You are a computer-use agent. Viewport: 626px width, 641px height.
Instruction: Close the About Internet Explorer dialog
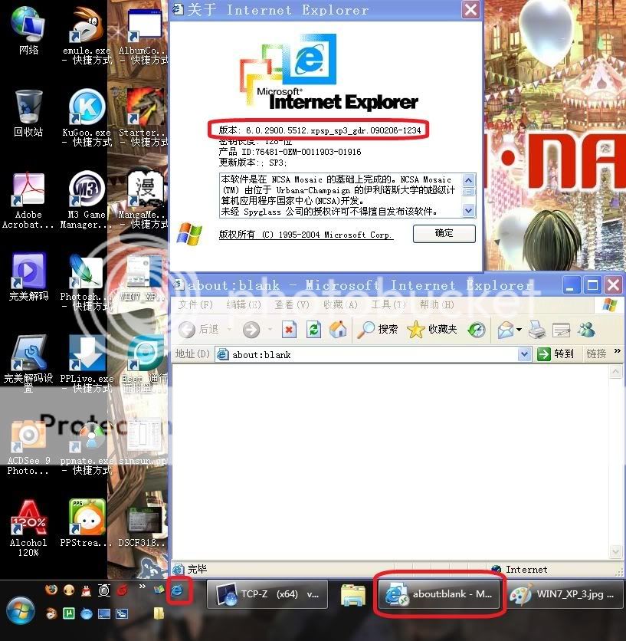[470, 9]
